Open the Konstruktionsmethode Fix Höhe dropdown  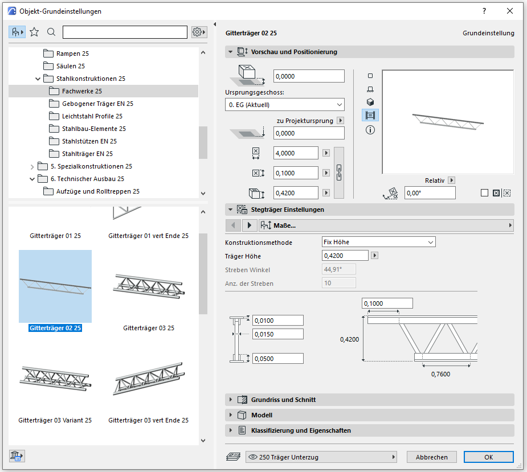379,242
